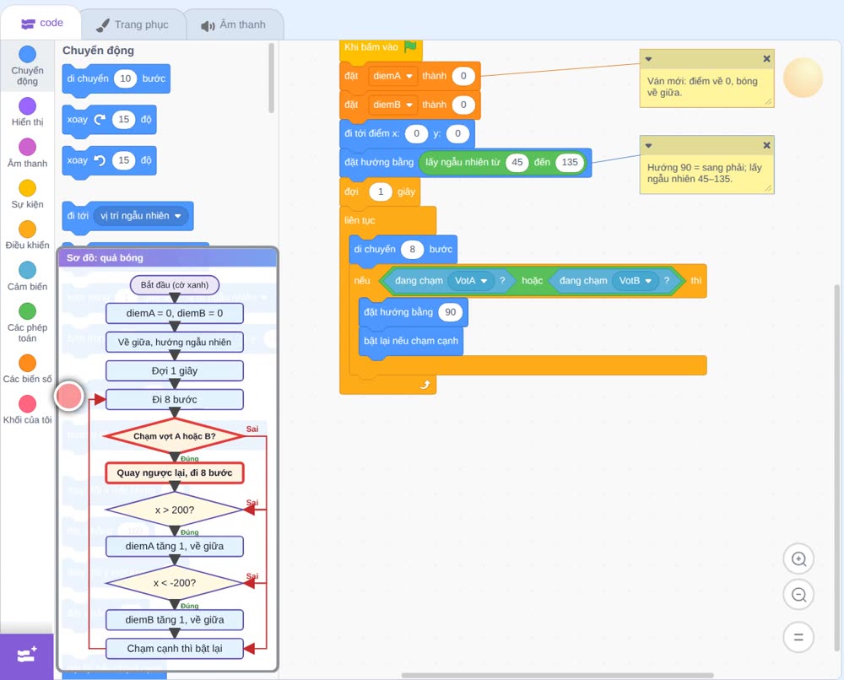Collapse the 'Ván mới' comment note

tap(648, 59)
